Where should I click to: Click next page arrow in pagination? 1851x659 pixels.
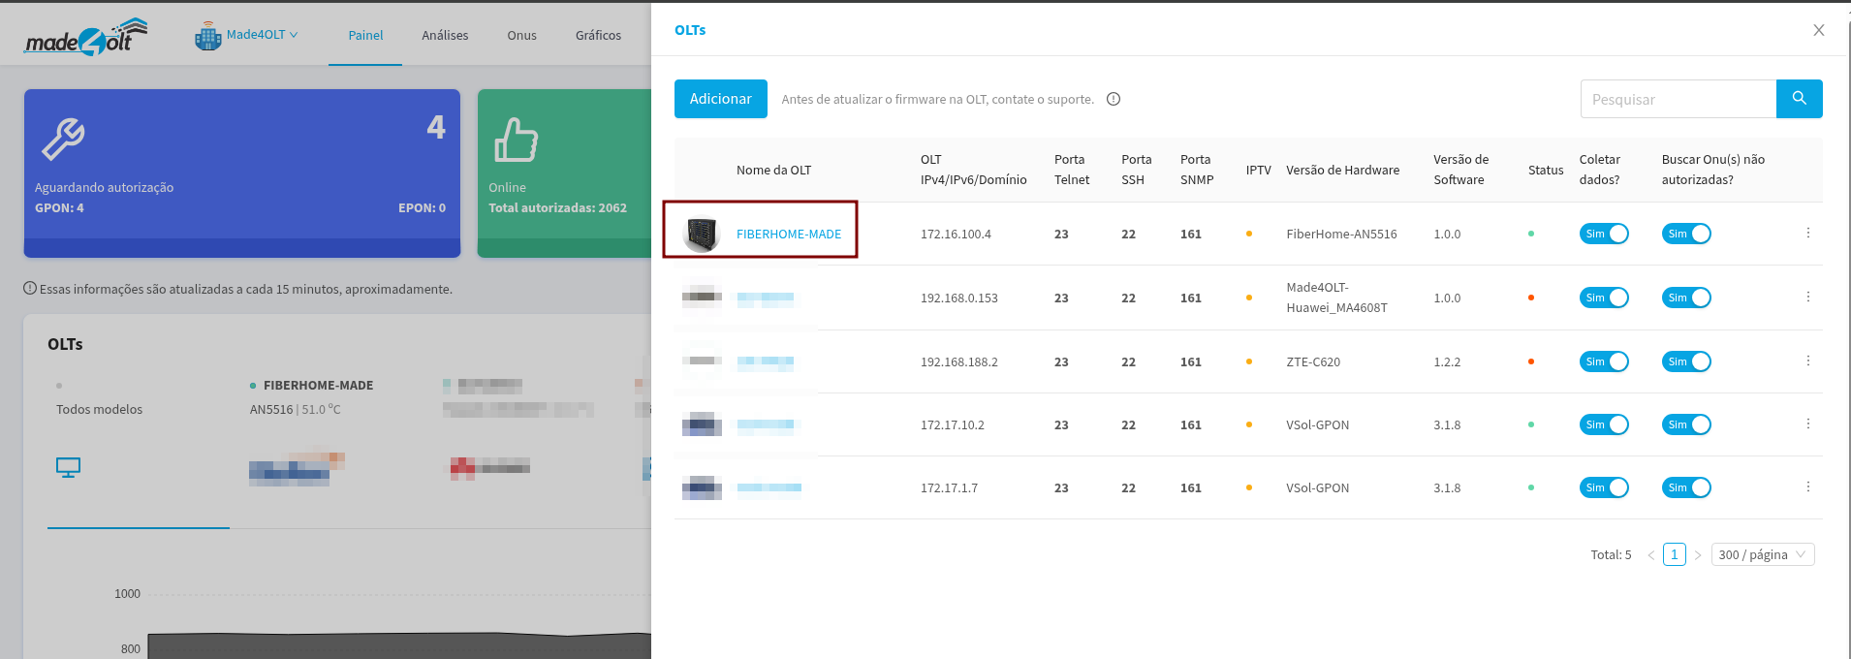pos(1698,555)
